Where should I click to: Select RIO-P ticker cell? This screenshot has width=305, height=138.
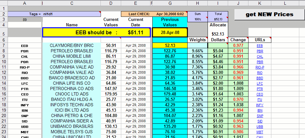coord(25,67)
